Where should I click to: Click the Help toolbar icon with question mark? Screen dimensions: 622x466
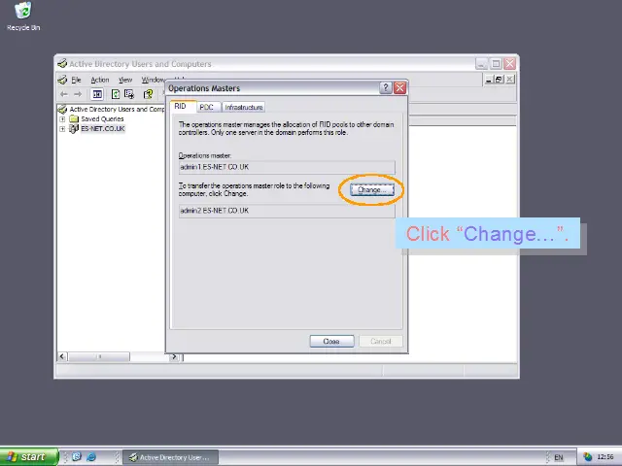point(148,94)
